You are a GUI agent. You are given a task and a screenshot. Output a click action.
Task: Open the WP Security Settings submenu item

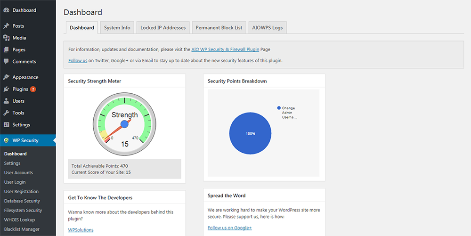pyautogui.click(x=12, y=163)
